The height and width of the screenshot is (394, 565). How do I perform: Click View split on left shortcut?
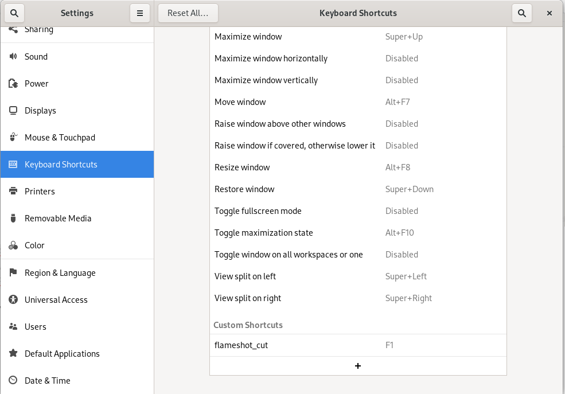pos(358,276)
